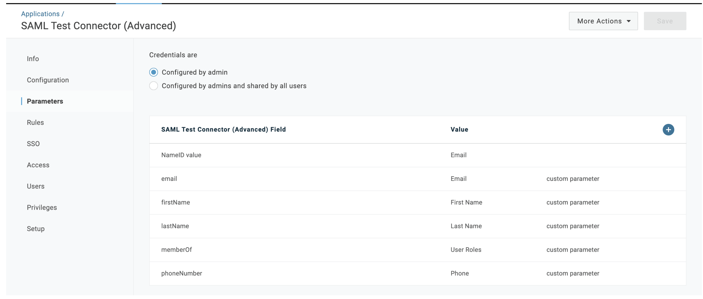This screenshot has height=299, width=703.
Task: Open the memberOf parameter row
Action: [176, 250]
